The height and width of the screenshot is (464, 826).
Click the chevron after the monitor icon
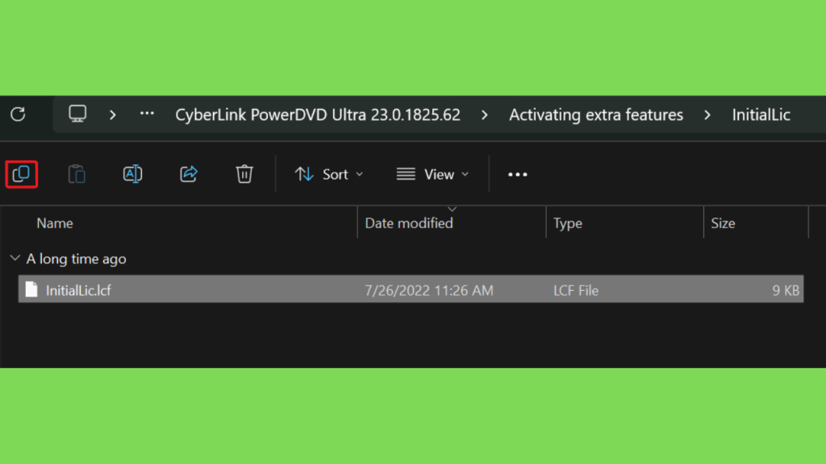pyautogui.click(x=113, y=114)
